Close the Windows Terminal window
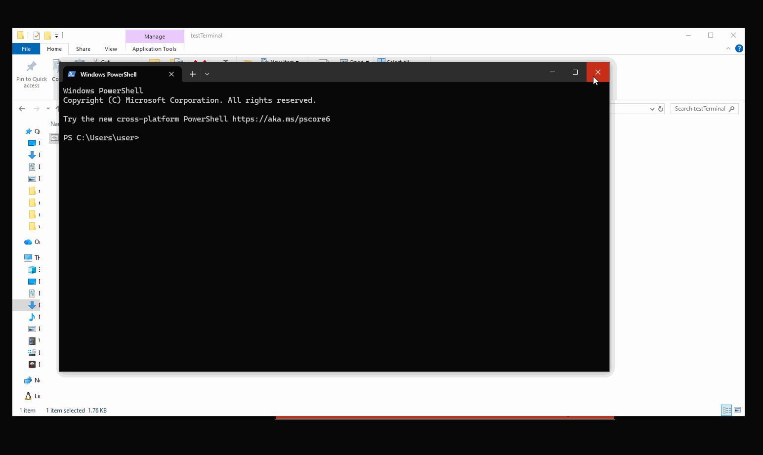 coord(598,72)
